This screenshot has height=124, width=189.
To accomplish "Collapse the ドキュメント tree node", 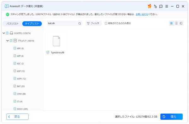I will click(x=8, y=41).
